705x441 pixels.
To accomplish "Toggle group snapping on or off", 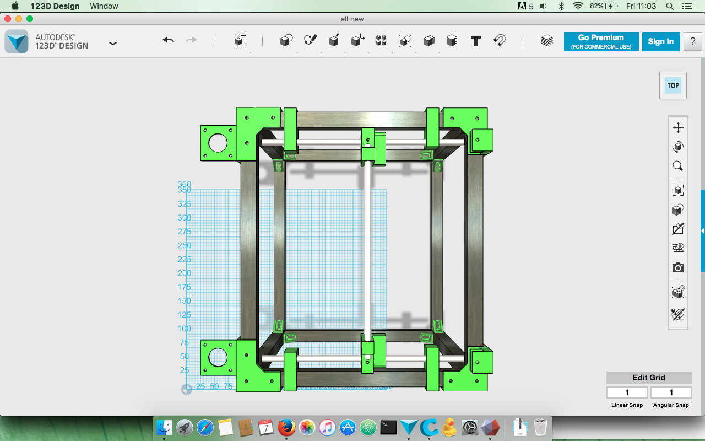I will click(678, 292).
